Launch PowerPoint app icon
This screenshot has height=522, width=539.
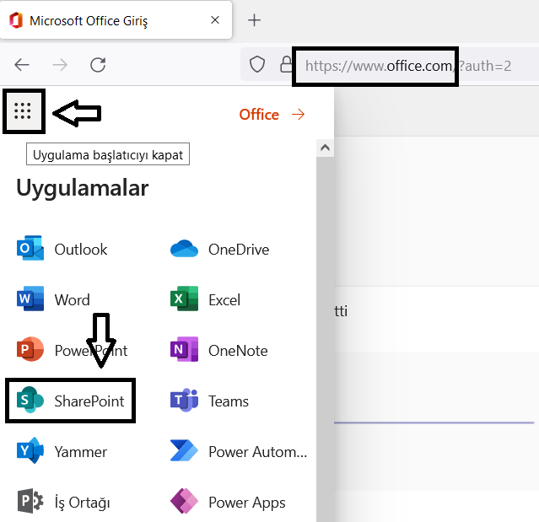[x=30, y=349]
